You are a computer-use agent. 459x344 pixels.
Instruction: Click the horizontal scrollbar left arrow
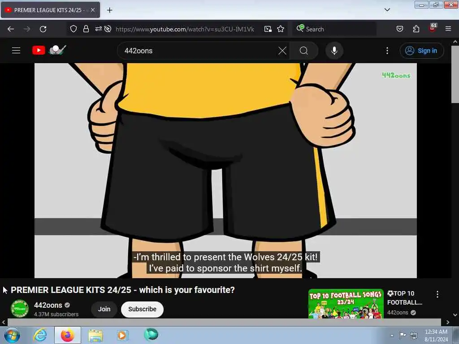4,322
